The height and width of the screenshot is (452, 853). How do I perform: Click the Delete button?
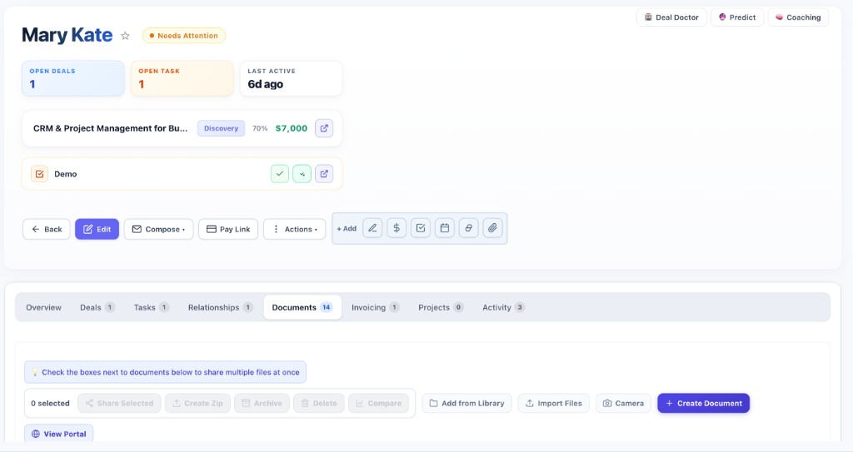[x=319, y=404]
